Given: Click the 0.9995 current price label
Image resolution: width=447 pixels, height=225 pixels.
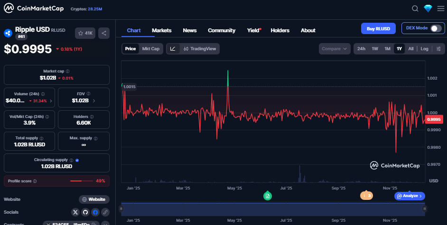Looking at the screenshot, I should click(434, 119).
